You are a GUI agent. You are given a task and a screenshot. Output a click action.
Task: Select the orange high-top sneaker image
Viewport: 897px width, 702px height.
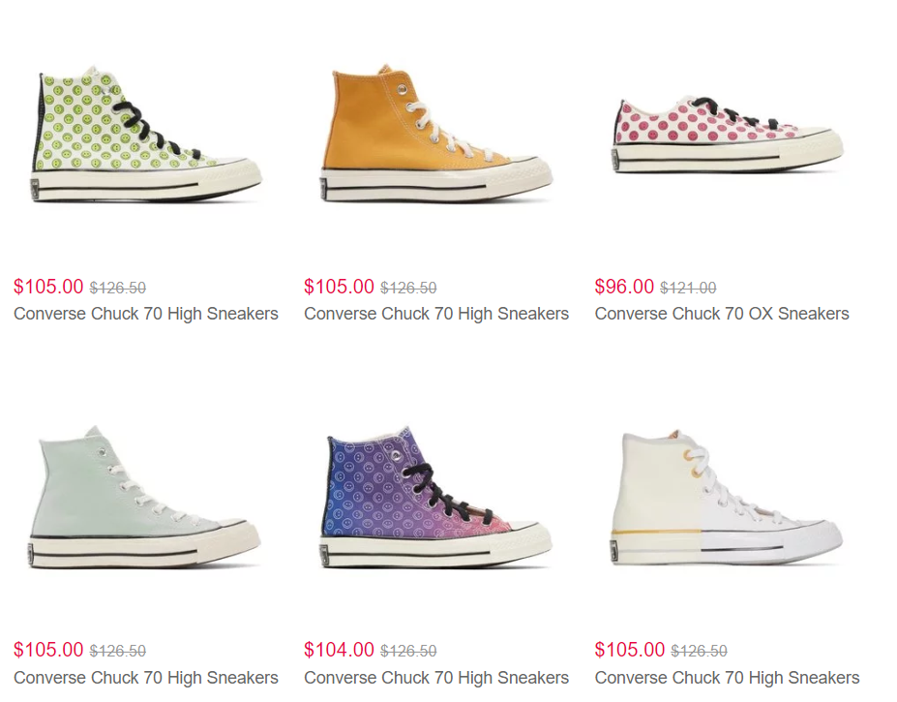click(435, 134)
